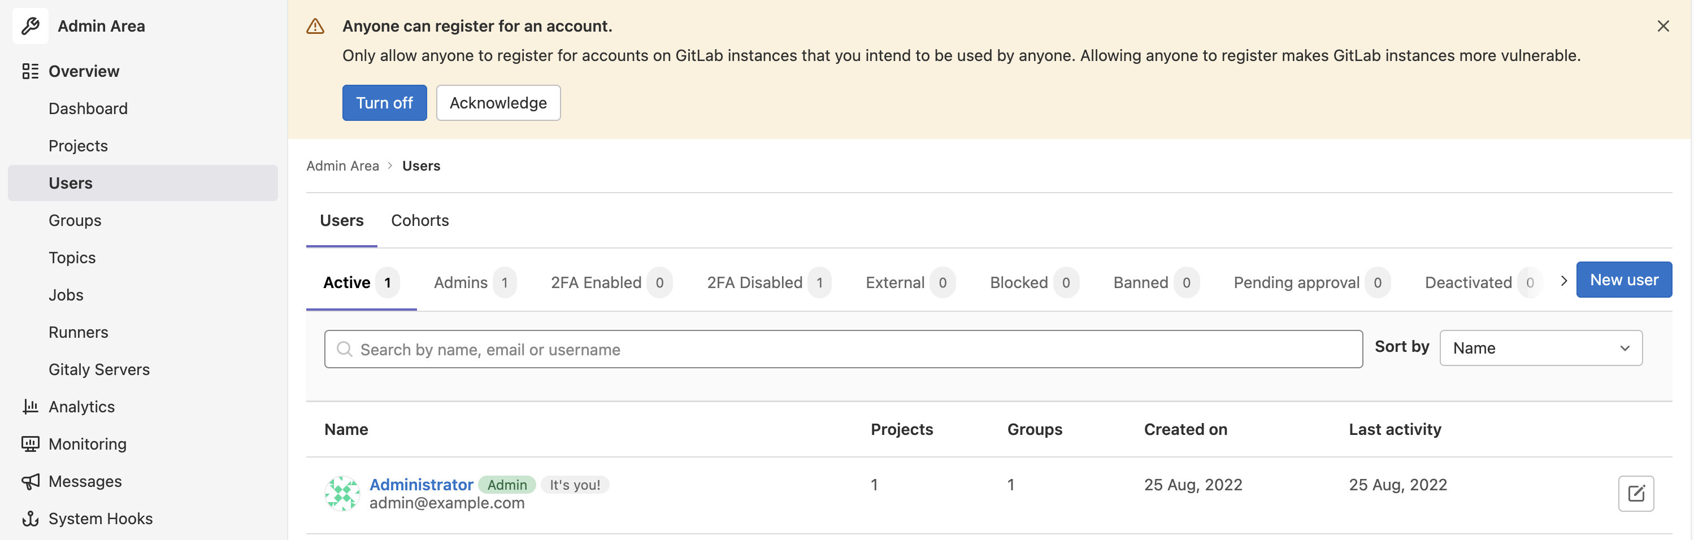The width and height of the screenshot is (1694, 540).
Task: Click the Last activity value 25 Aug, 2022
Action: coord(1398,485)
